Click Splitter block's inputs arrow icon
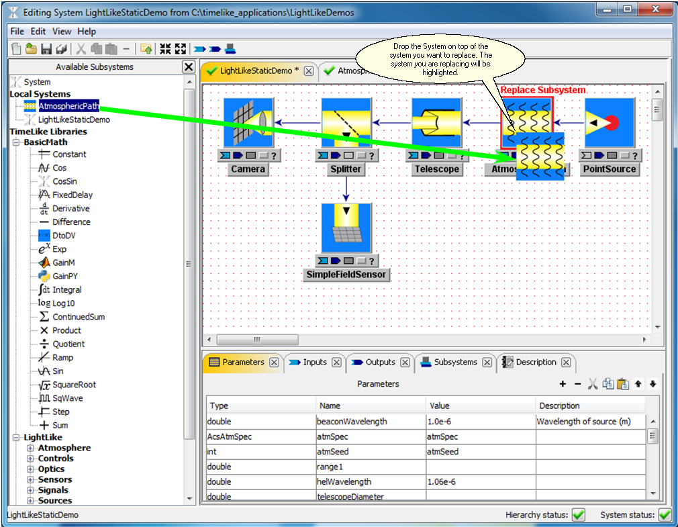This screenshot has width=678, height=527. (323, 156)
